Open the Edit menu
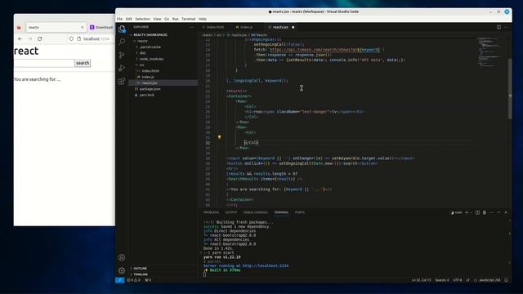This screenshot has width=523, height=294. pyautogui.click(x=129, y=19)
